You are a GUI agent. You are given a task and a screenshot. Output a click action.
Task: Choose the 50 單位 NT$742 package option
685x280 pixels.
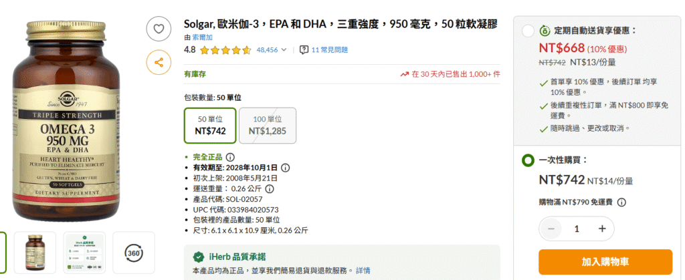(x=210, y=125)
